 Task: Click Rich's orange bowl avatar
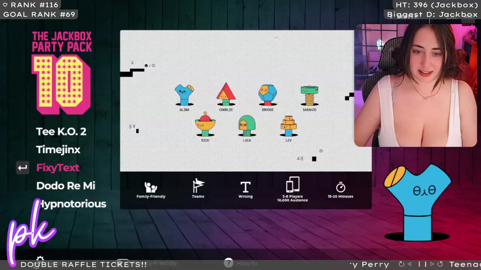pyautogui.click(x=205, y=124)
